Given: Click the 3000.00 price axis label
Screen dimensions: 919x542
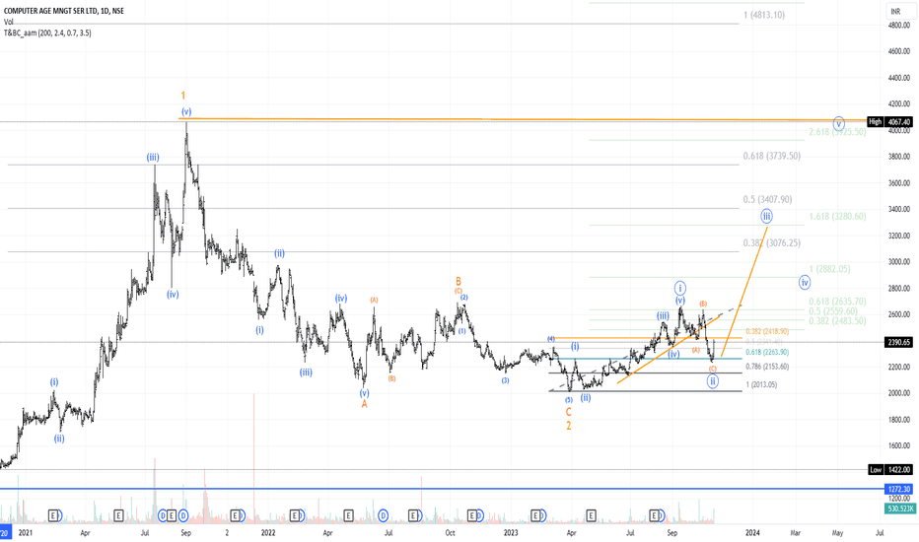Looking at the screenshot, I should pos(898,262).
